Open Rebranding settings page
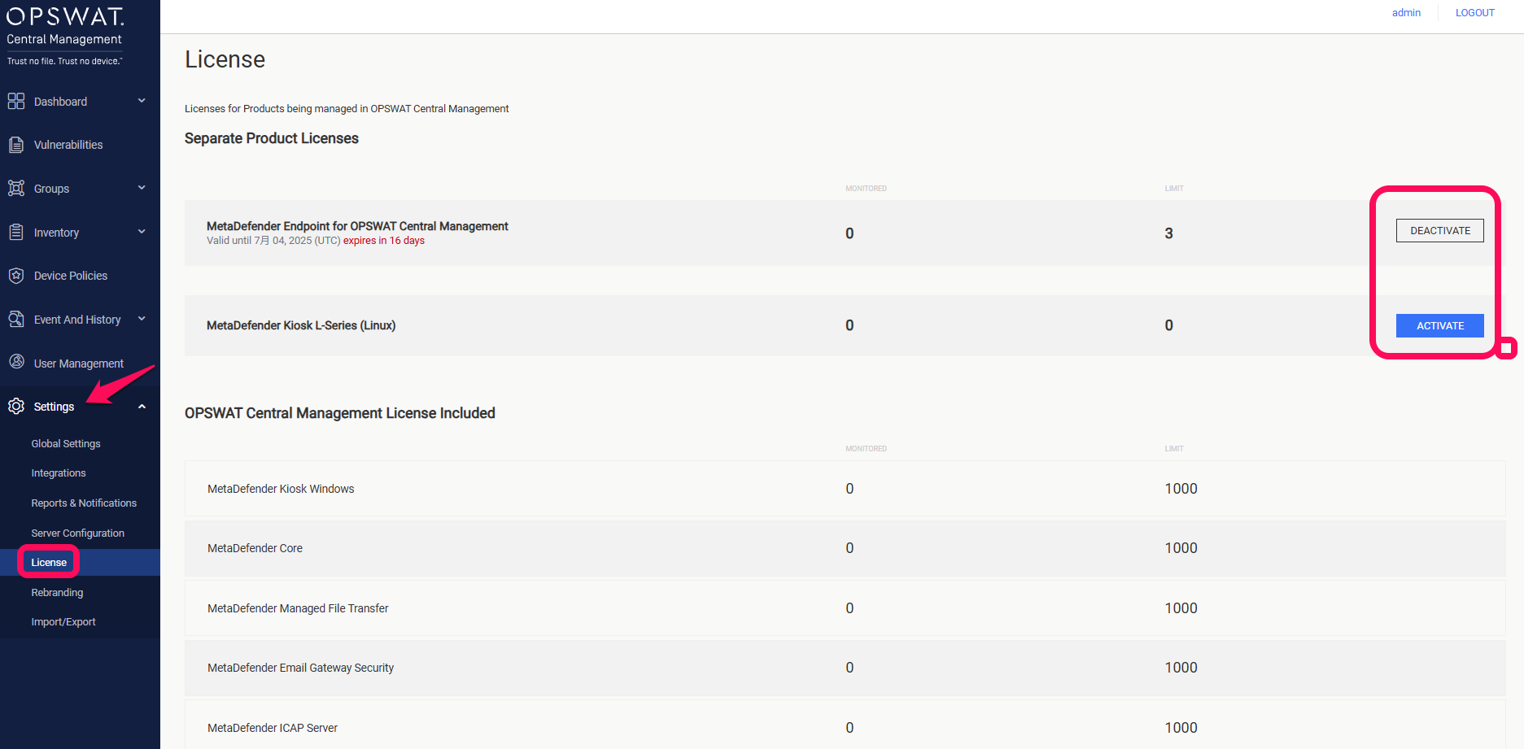The image size is (1524, 749). pos(57,592)
